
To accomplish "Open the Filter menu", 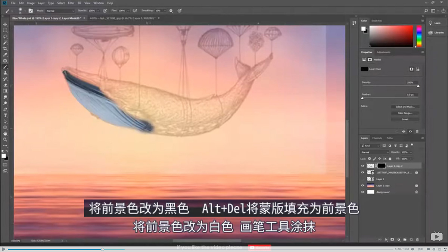I will click(71, 3).
